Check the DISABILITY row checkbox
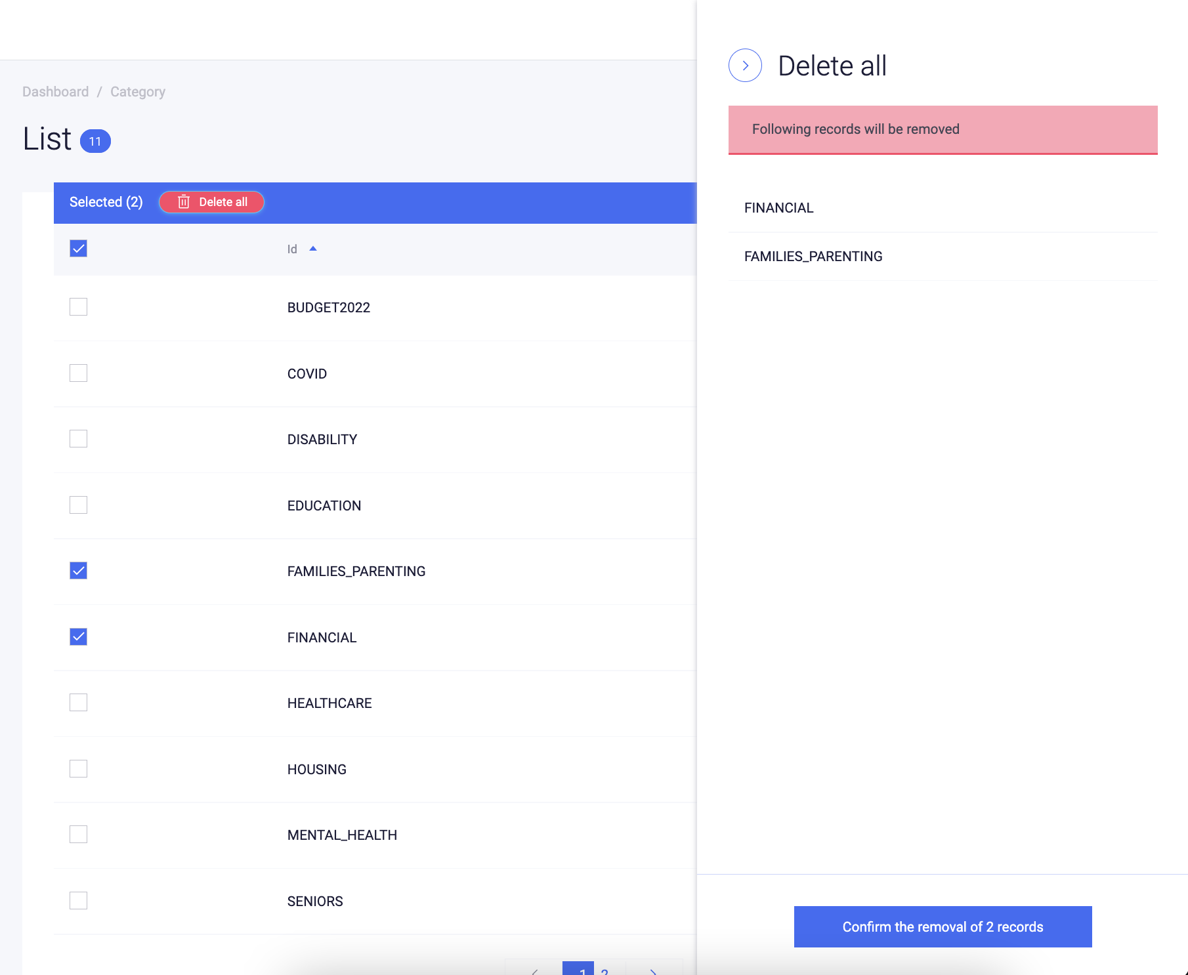The height and width of the screenshot is (975, 1188). tap(78, 438)
